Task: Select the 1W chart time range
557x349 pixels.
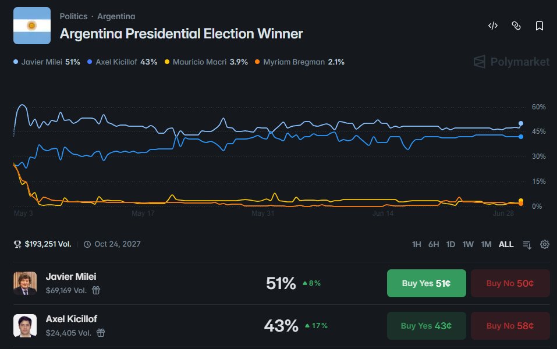Action: [x=468, y=244]
